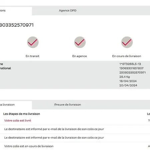Viewport: 150px width, 150px height.
Task: Click the date 18/04/2024
Action: [128, 81]
